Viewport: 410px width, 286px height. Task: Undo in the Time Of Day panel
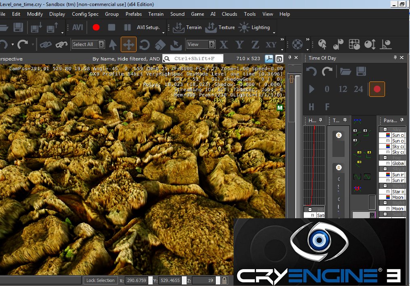311,71
